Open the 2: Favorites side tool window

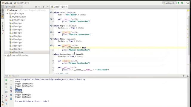point(2,100)
